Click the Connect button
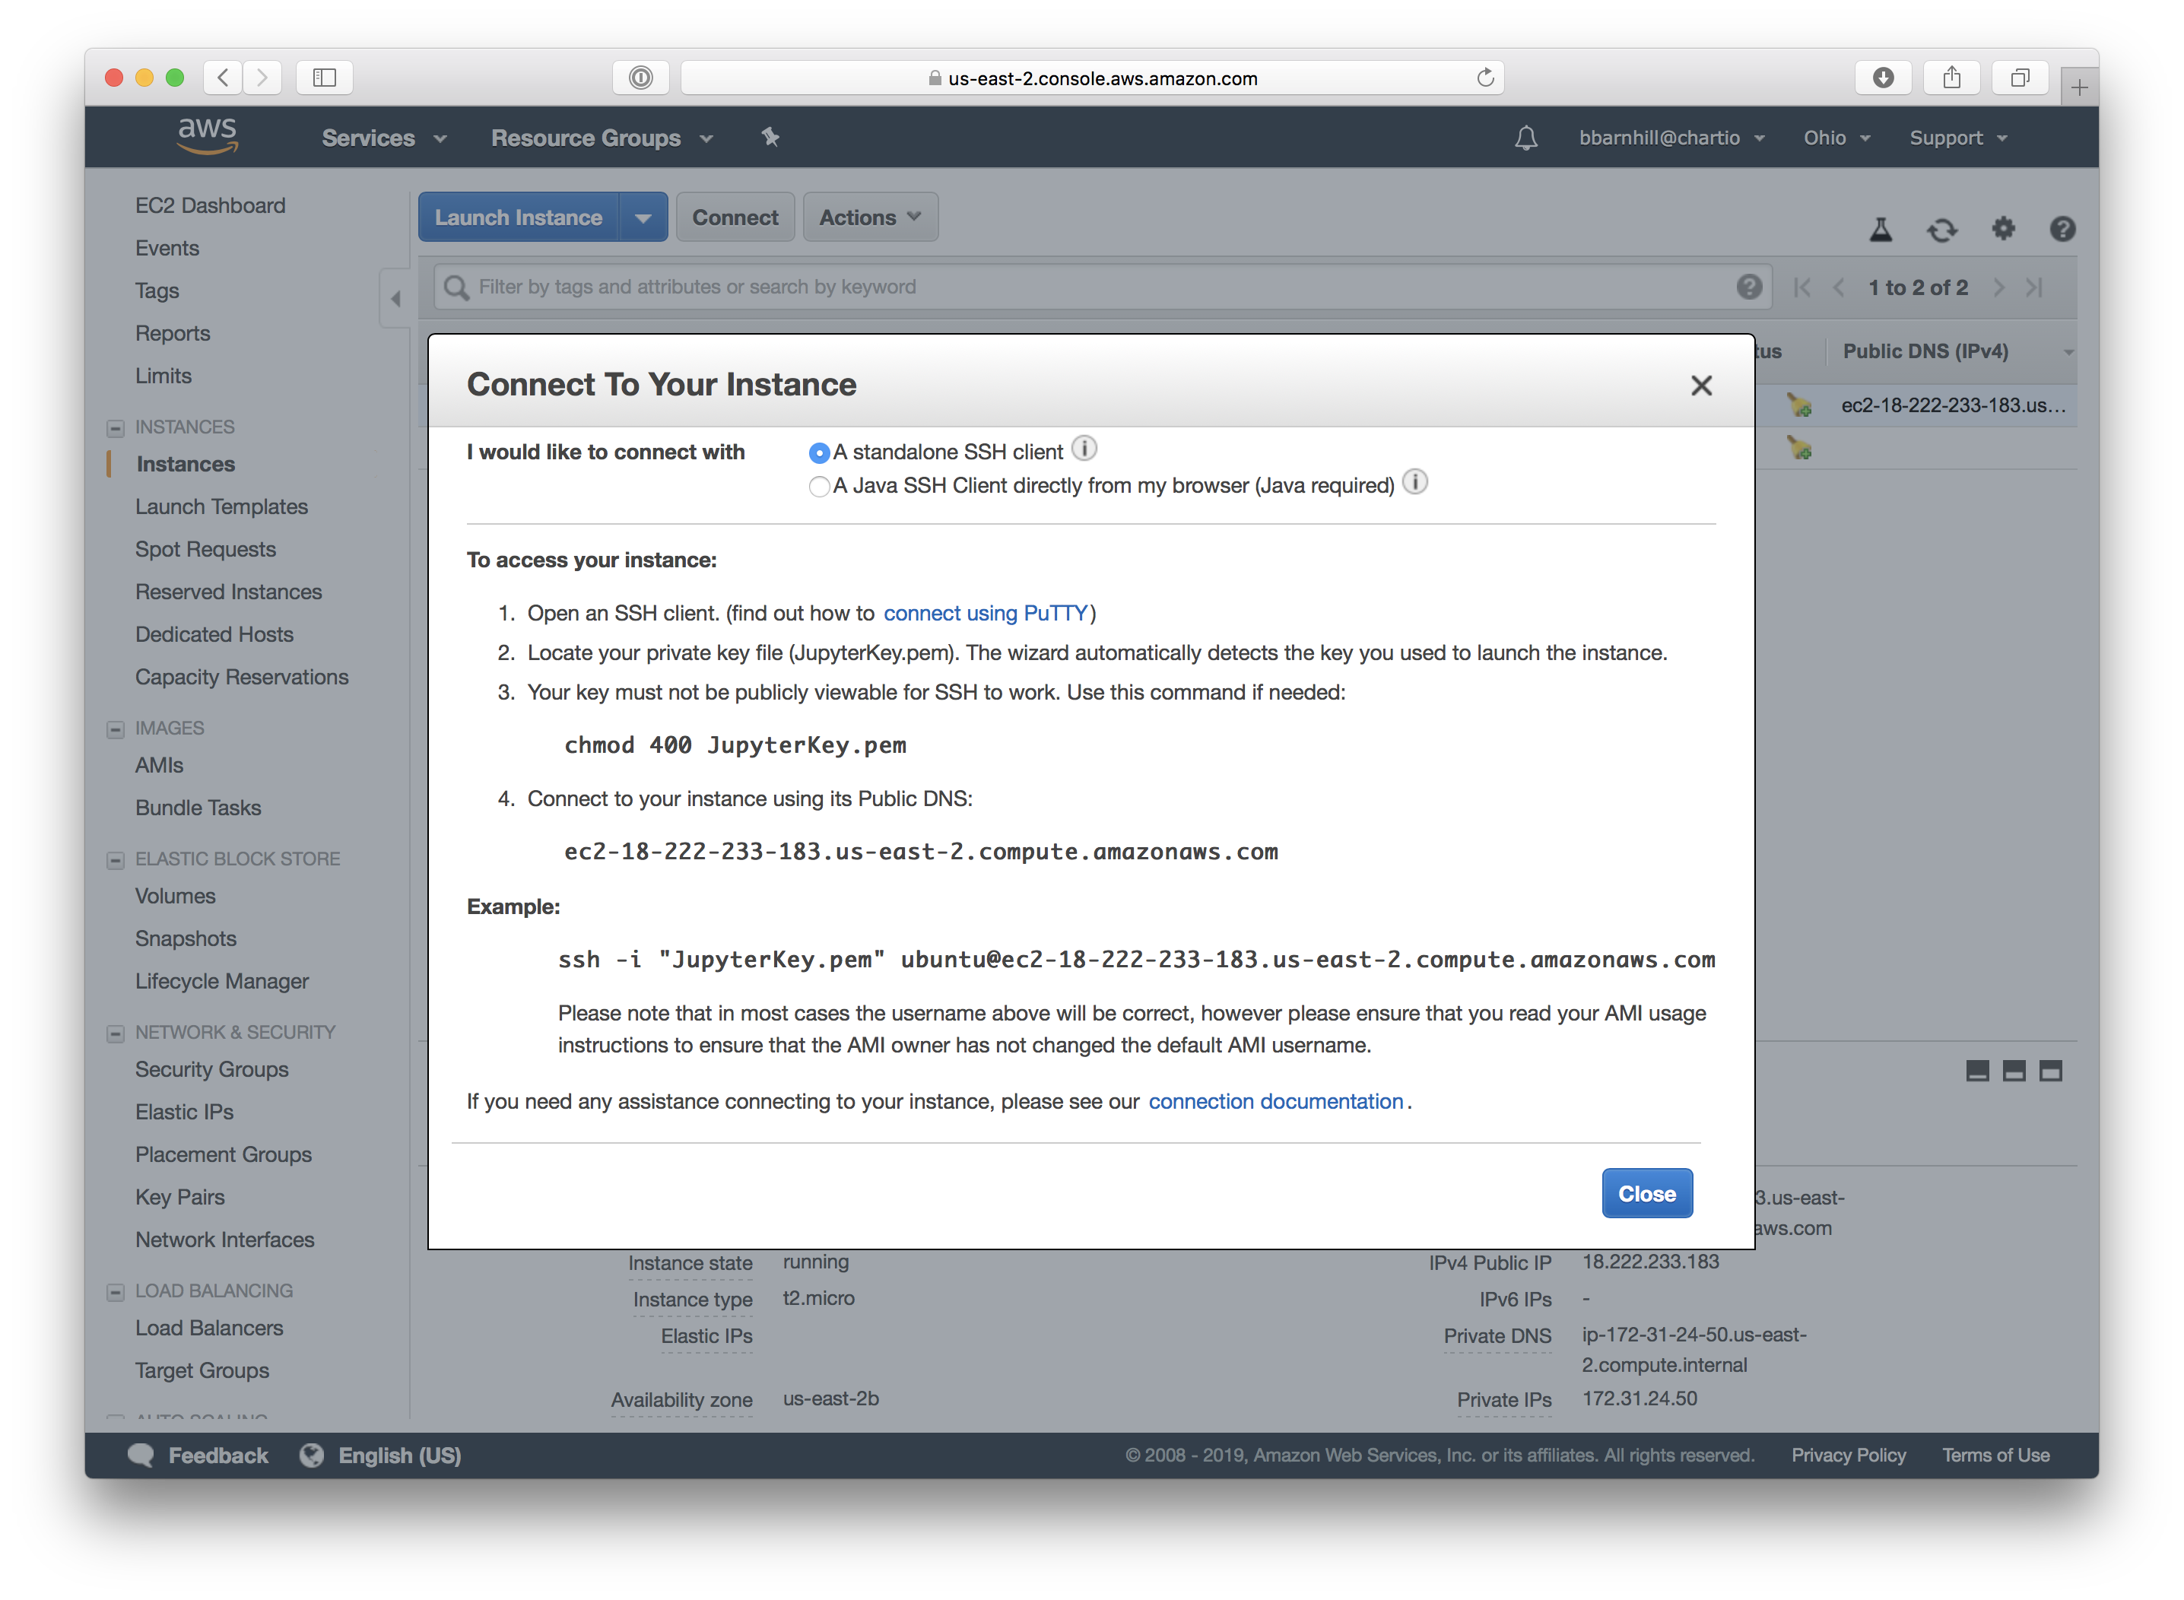Screen dimensions: 2184x1600 tap(734, 218)
